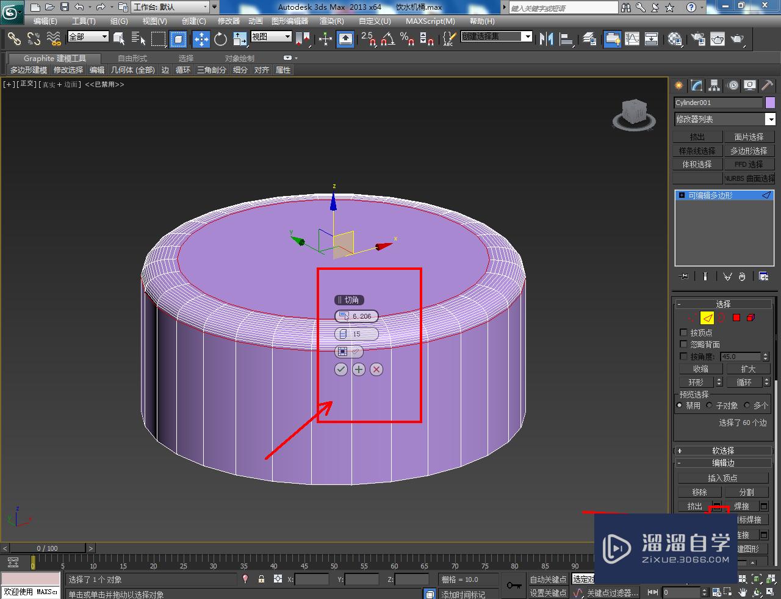This screenshot has width=781, height=599.
Task: Open the Material Editor
Action: click(675, 39)
